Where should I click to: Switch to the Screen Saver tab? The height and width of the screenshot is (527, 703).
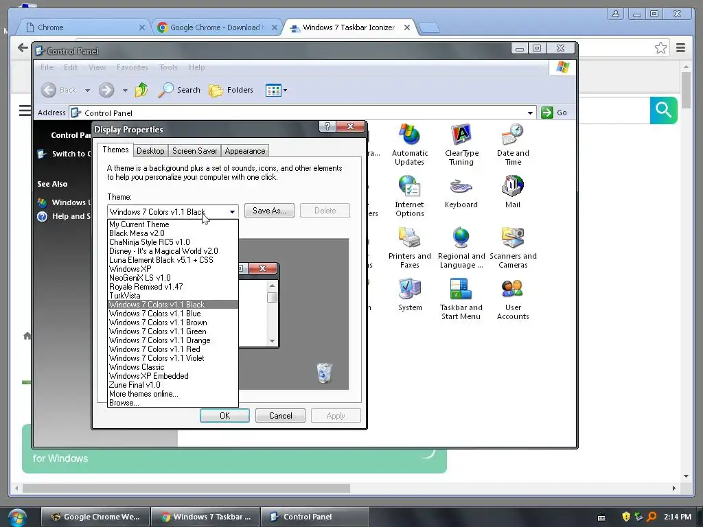tap(194, 151)
